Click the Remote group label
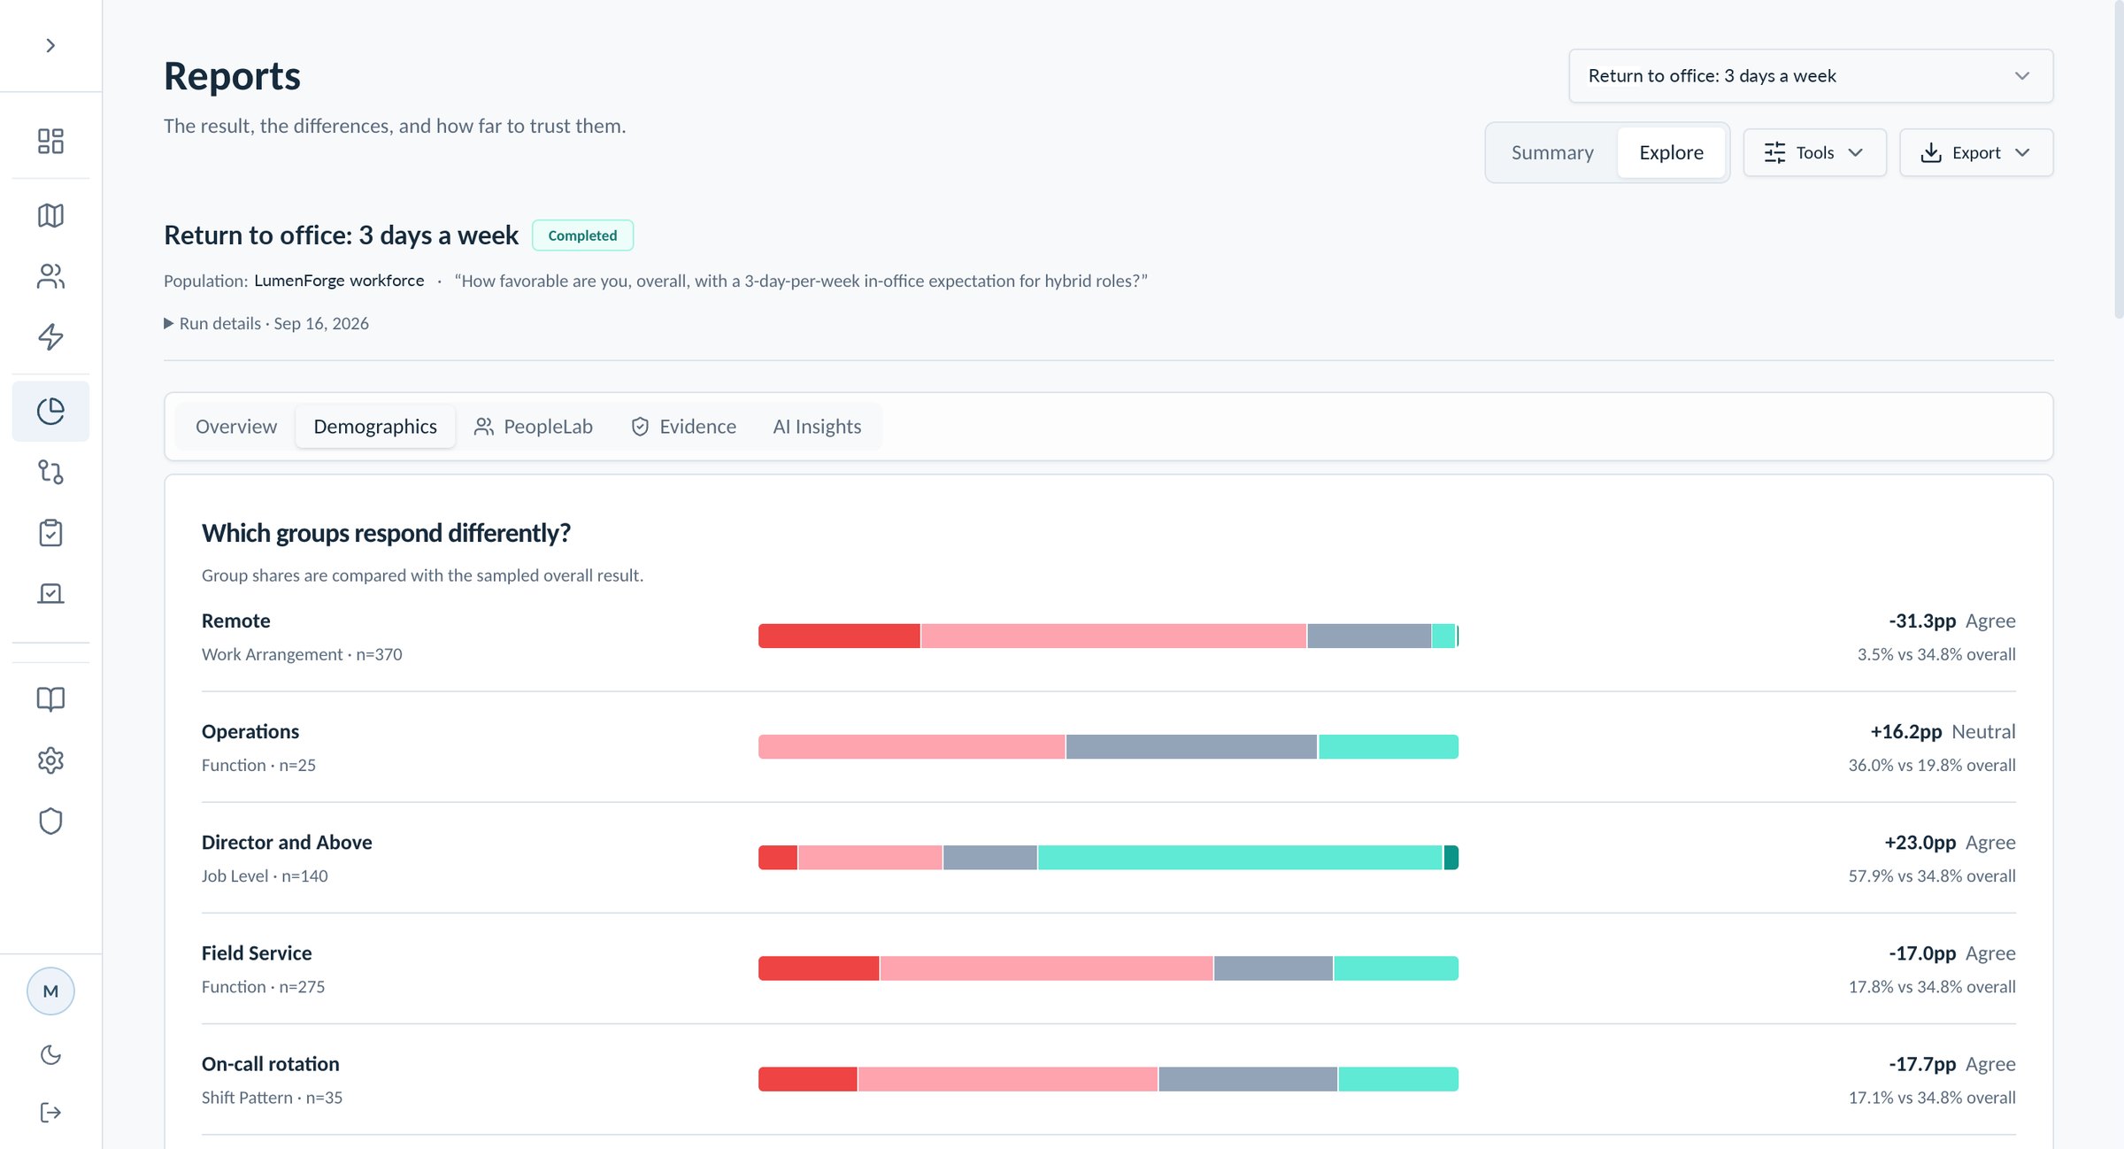Viewport: 2124px width, 1149px height. [x=235, y=621]
